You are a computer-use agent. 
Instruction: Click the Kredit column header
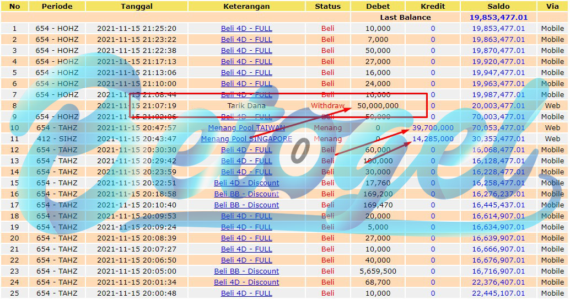click(x=433, y=6)
